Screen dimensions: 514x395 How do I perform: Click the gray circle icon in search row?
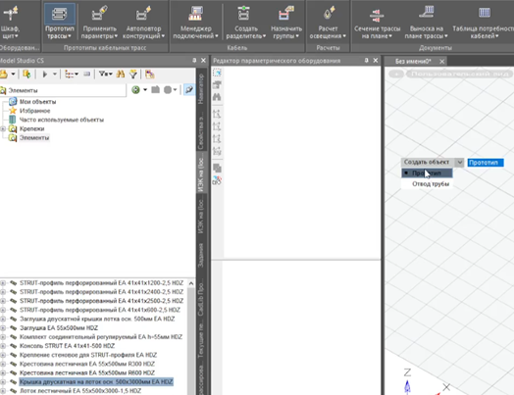point(168,90)
